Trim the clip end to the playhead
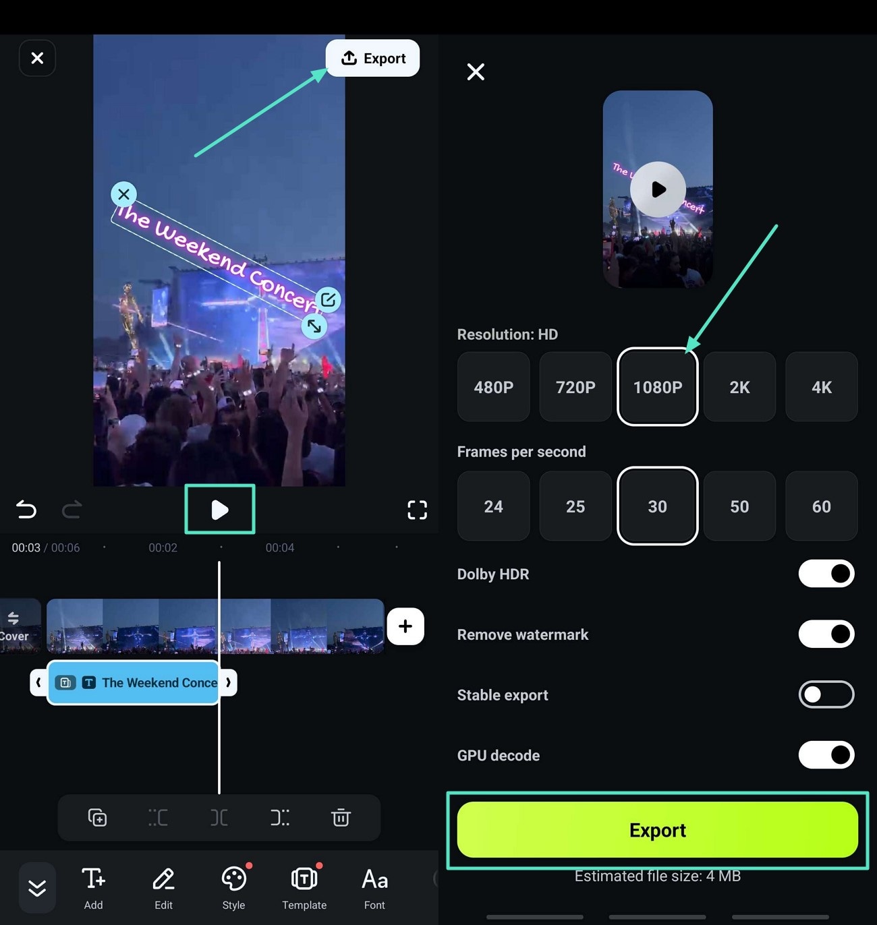 (280, 818)
